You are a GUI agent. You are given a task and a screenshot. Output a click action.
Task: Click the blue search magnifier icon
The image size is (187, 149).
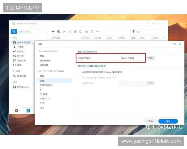pyautogui.click(x=13, y=31)
